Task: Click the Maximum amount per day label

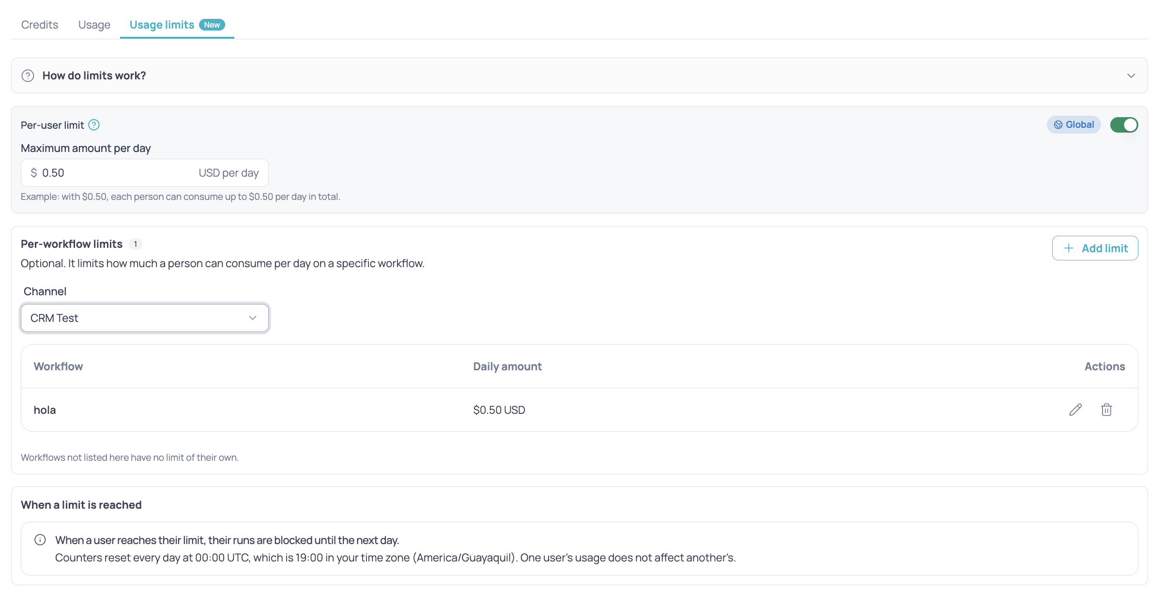Action: tap(86, 148)
